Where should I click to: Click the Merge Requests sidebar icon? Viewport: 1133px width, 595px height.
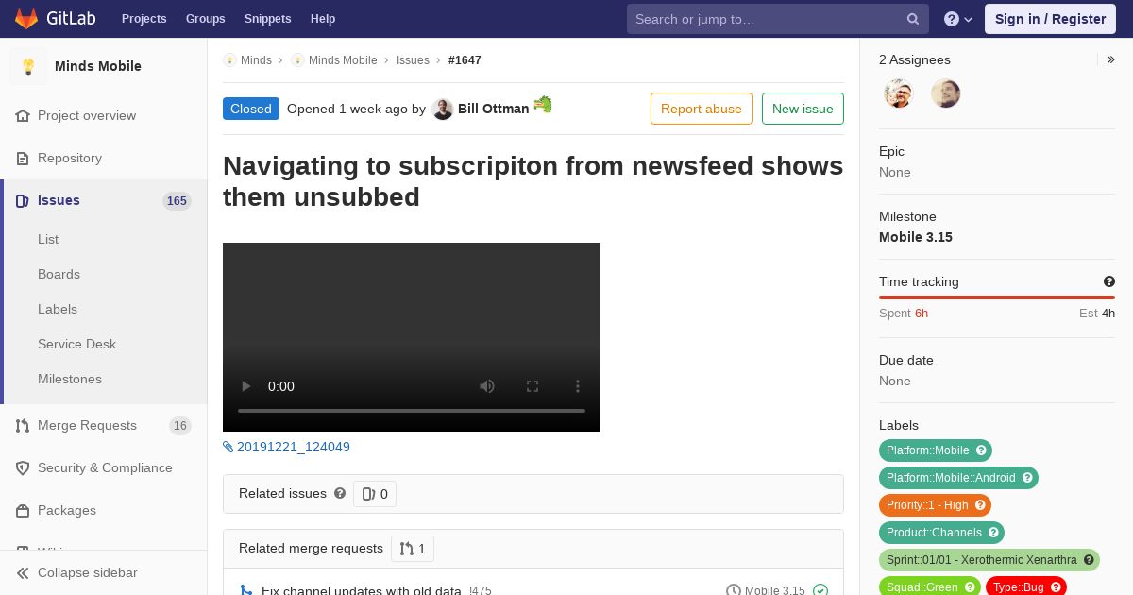tap(23, 426)
